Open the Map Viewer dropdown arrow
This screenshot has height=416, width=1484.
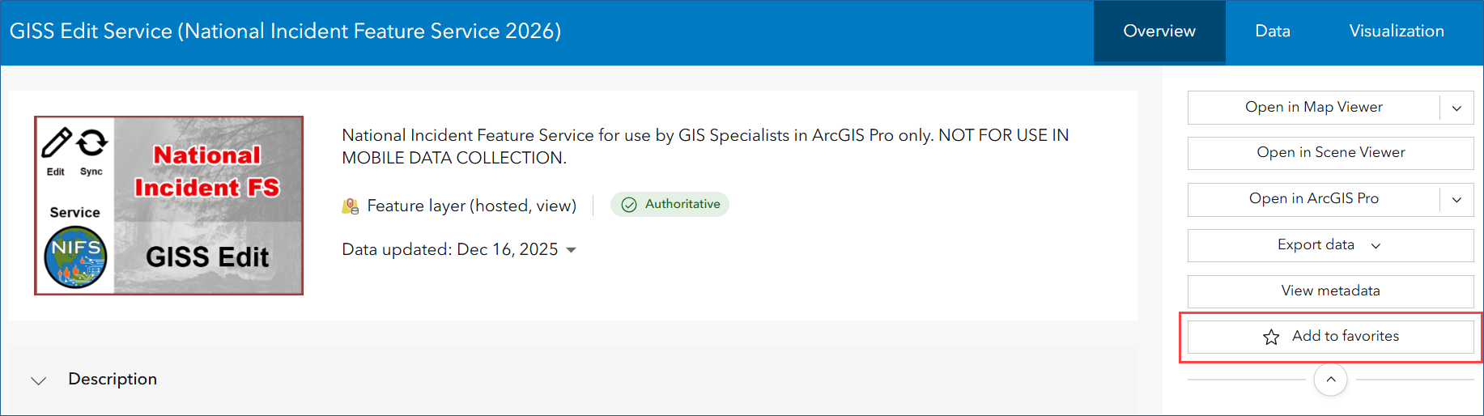pyautogui.click(x=1456, y=108)
